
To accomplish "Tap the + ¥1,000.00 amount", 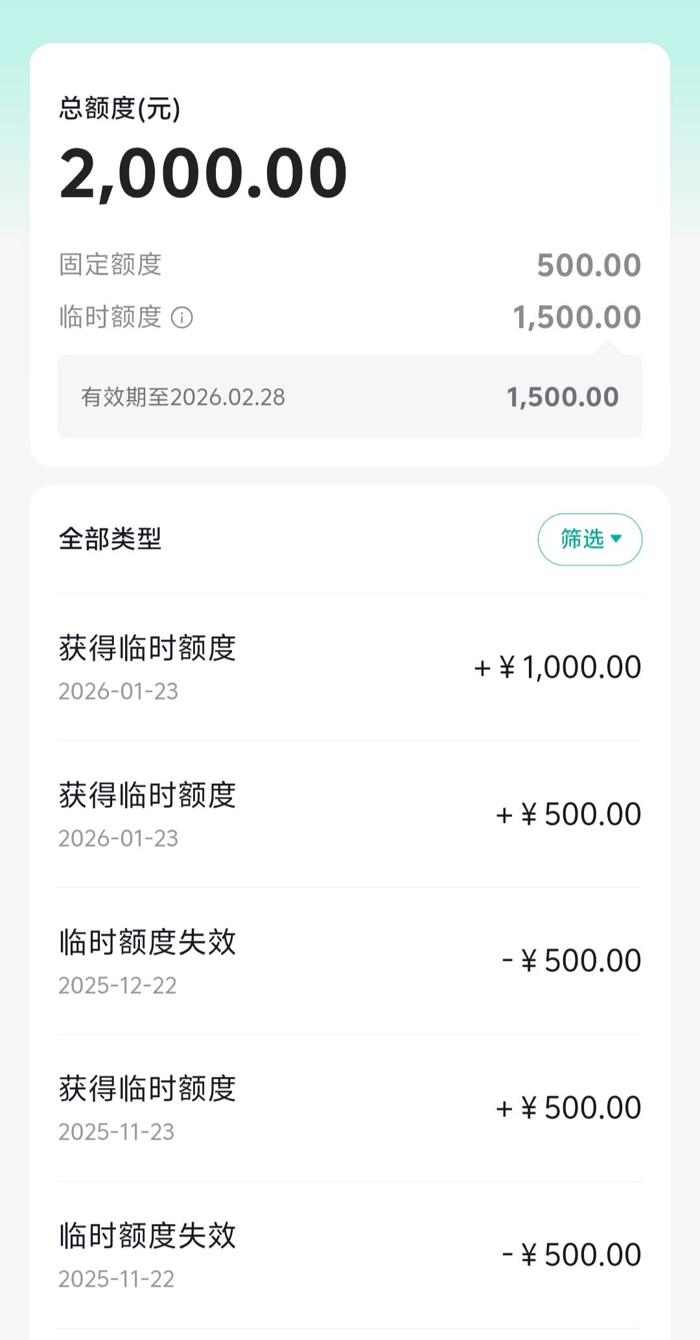I will [558, 667].
